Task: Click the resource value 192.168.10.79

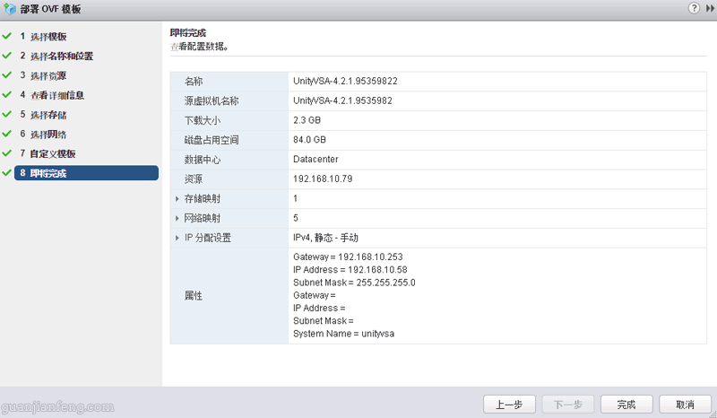Action: coord(323,179)
